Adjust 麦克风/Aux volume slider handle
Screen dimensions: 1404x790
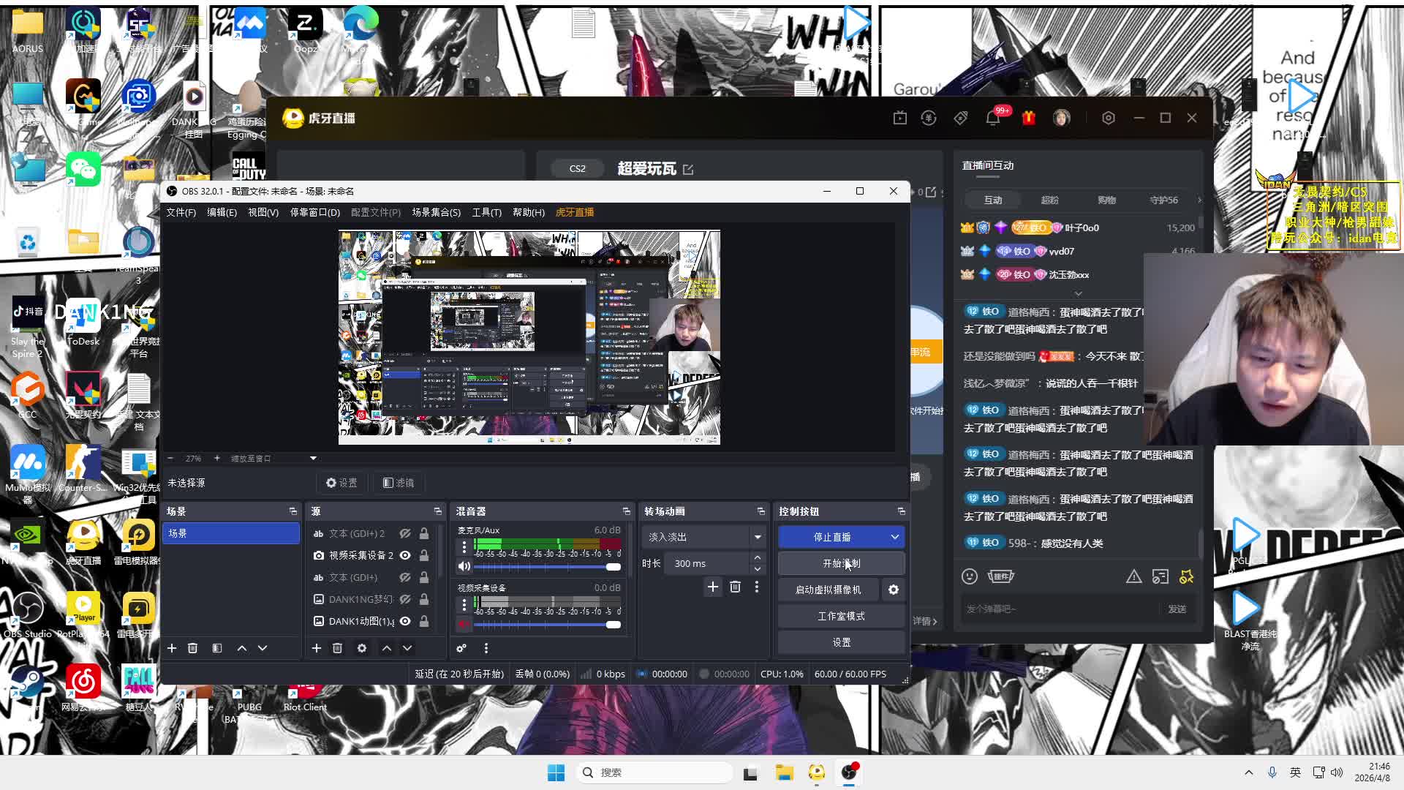pos(614,567)
